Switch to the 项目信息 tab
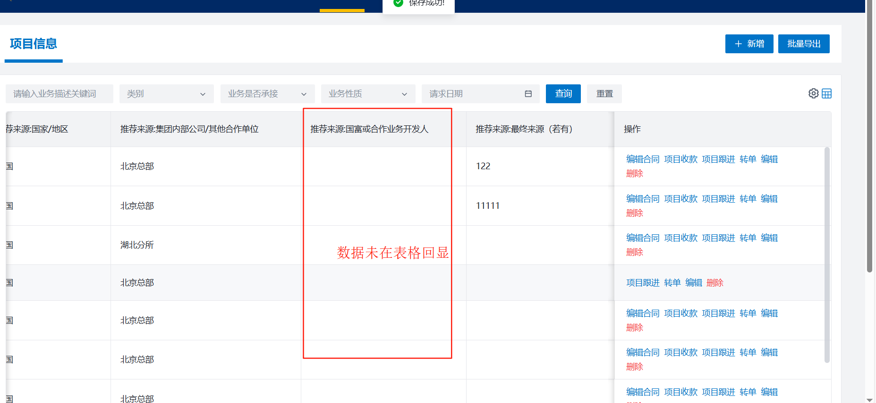Image resolution: width=876 pixels, height=403 pixels. 34,44
